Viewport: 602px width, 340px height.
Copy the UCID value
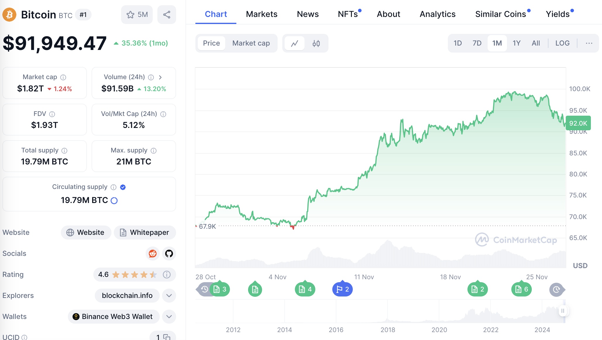coord(166,337)
